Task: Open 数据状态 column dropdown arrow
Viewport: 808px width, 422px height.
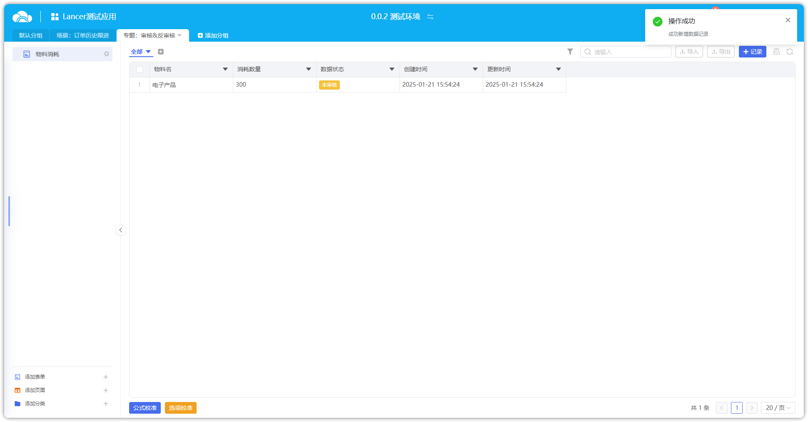Action: pos(392,69)
